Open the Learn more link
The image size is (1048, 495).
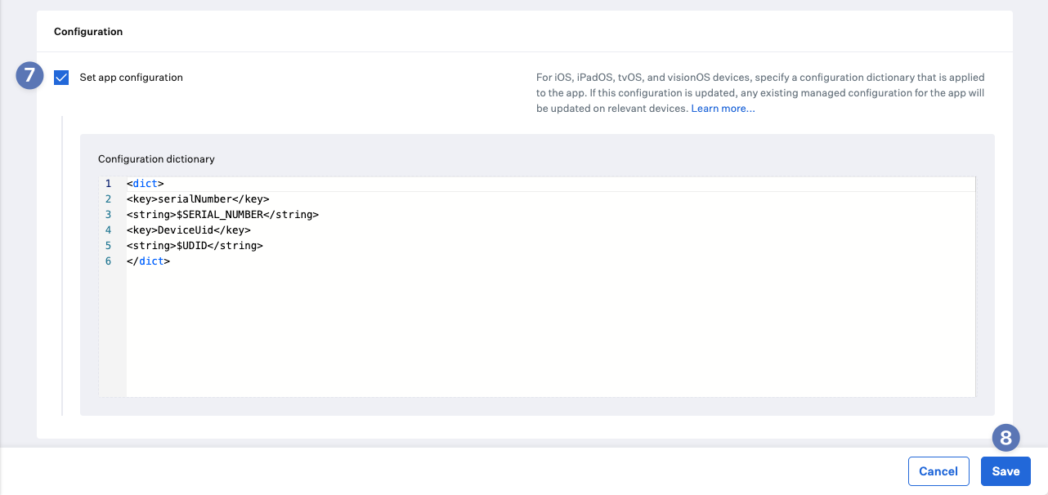click(x=723, y=109)
